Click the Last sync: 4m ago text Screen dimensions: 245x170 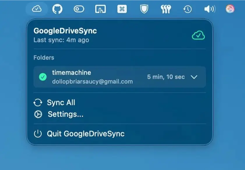pyautogui.click(x=61, y=40)
